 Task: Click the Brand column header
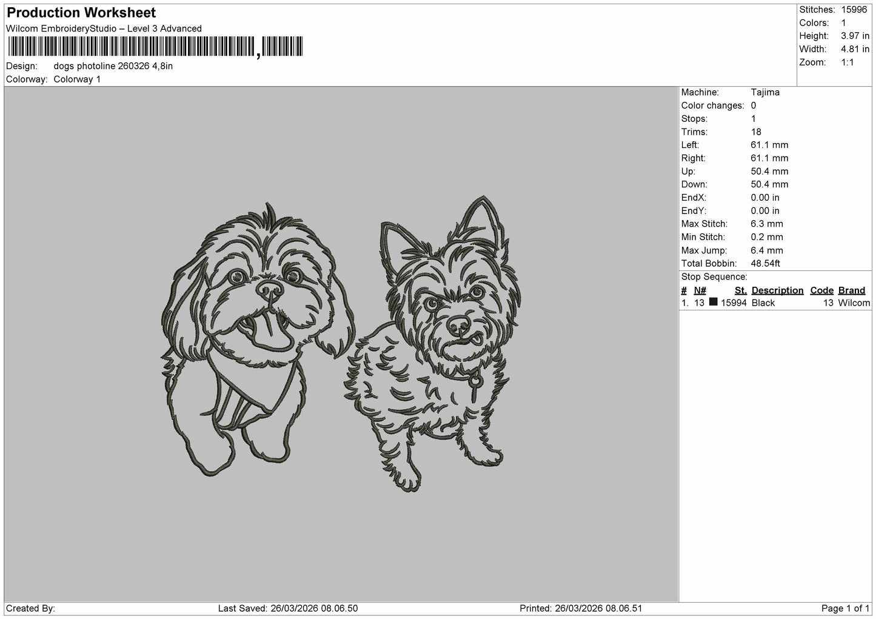tap(852, 290)
